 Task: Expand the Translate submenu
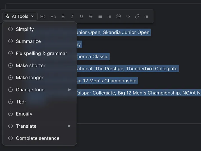point(40,126)
